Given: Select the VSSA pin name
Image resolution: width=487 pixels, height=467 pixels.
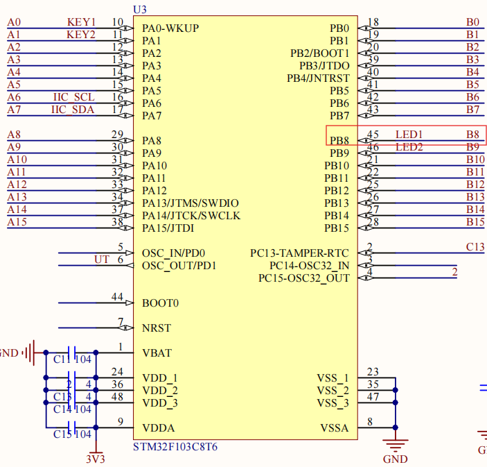Looking at the screenshot, I should coord(335,428).
